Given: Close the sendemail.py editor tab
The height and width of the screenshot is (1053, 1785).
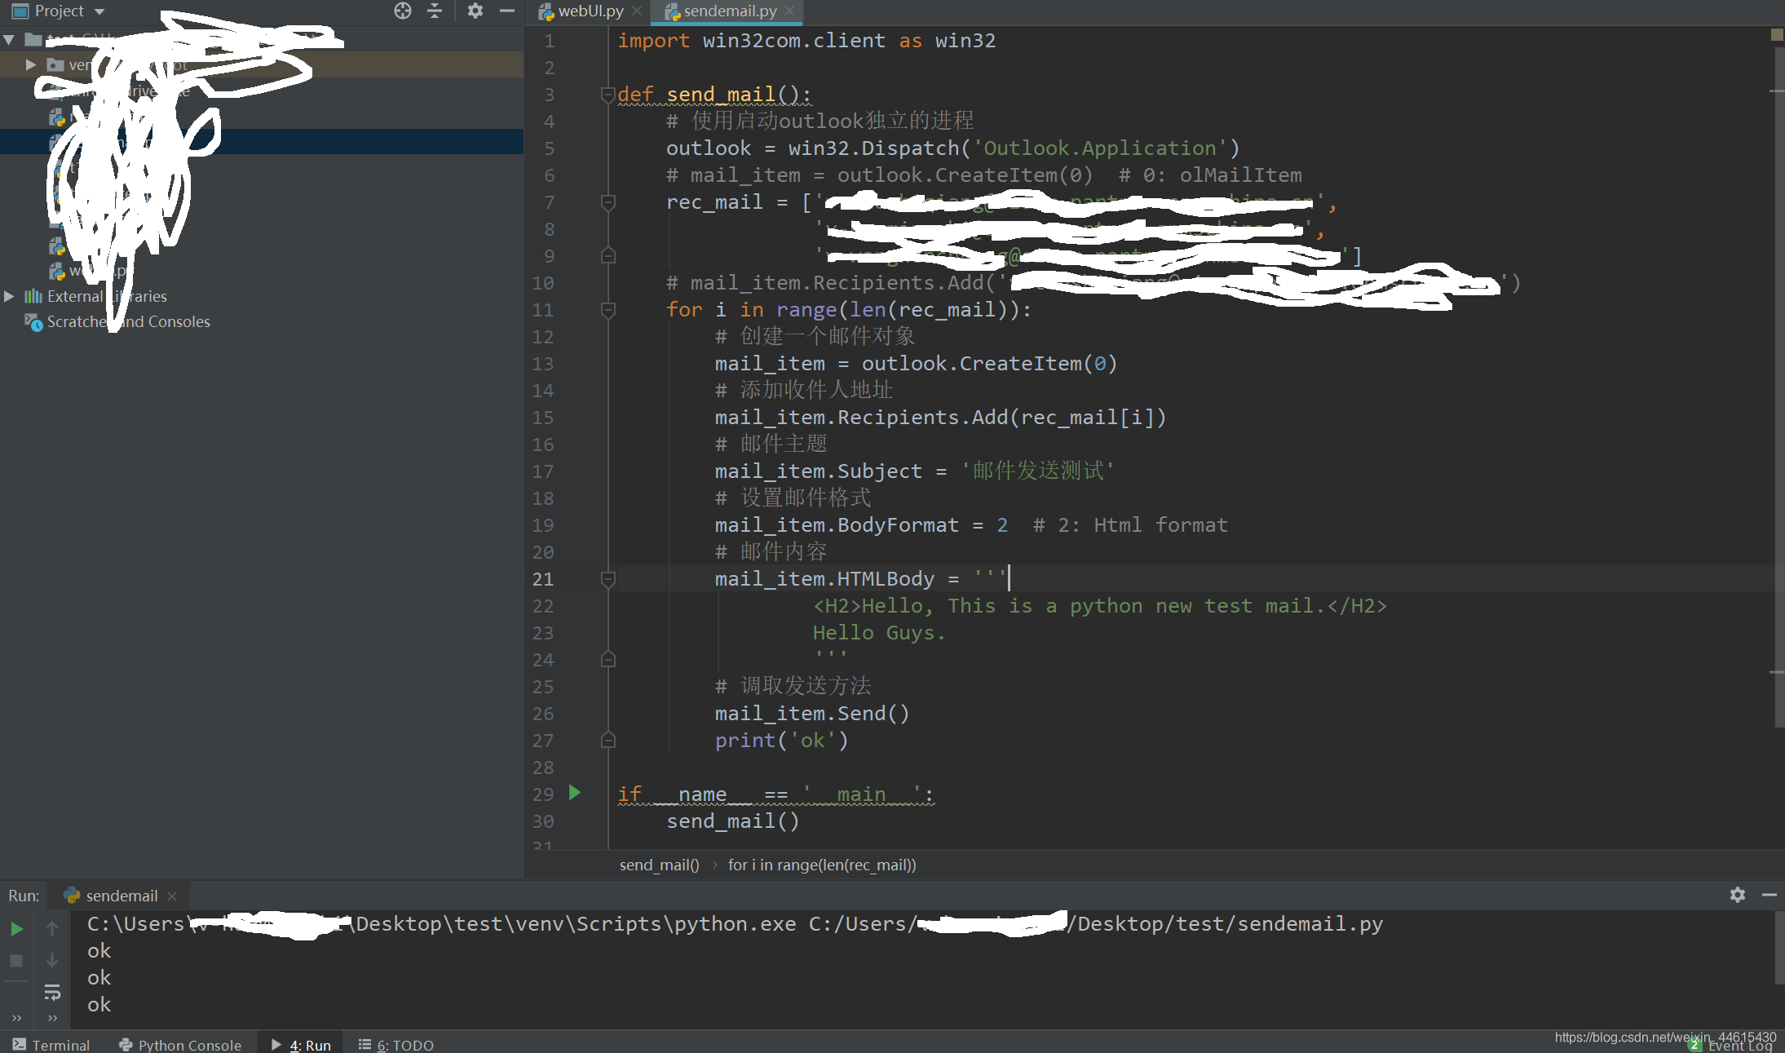Looking at the screenshot, I should (x=789, y=11).
